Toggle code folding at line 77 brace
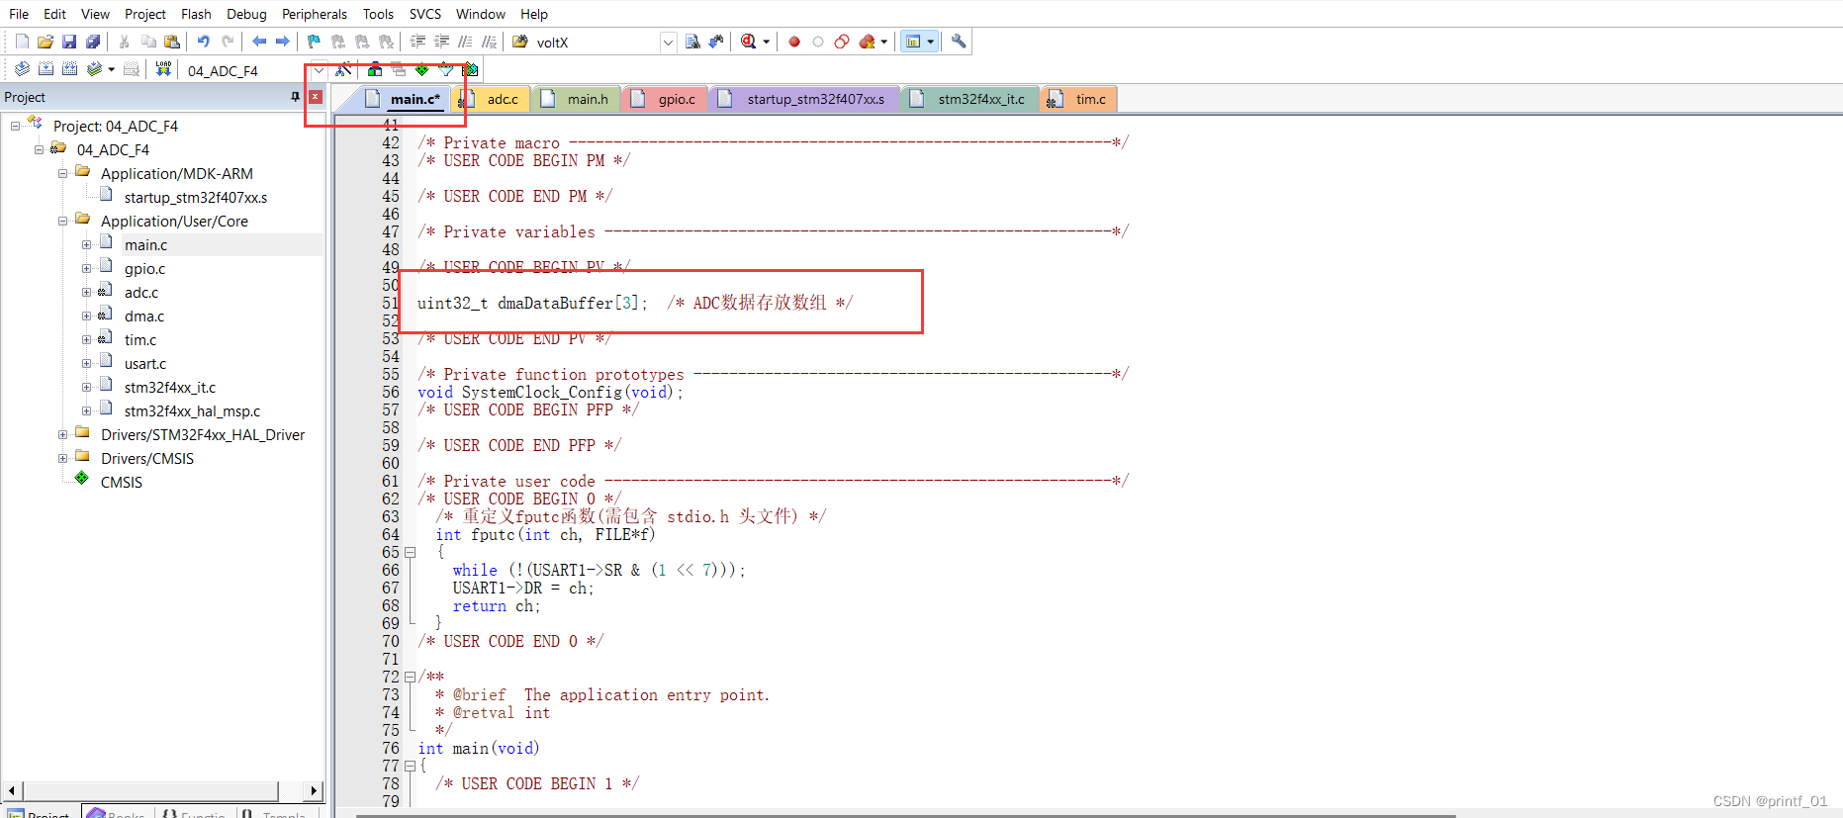Viewport: 1843px width, 818px height. point(410,767)
